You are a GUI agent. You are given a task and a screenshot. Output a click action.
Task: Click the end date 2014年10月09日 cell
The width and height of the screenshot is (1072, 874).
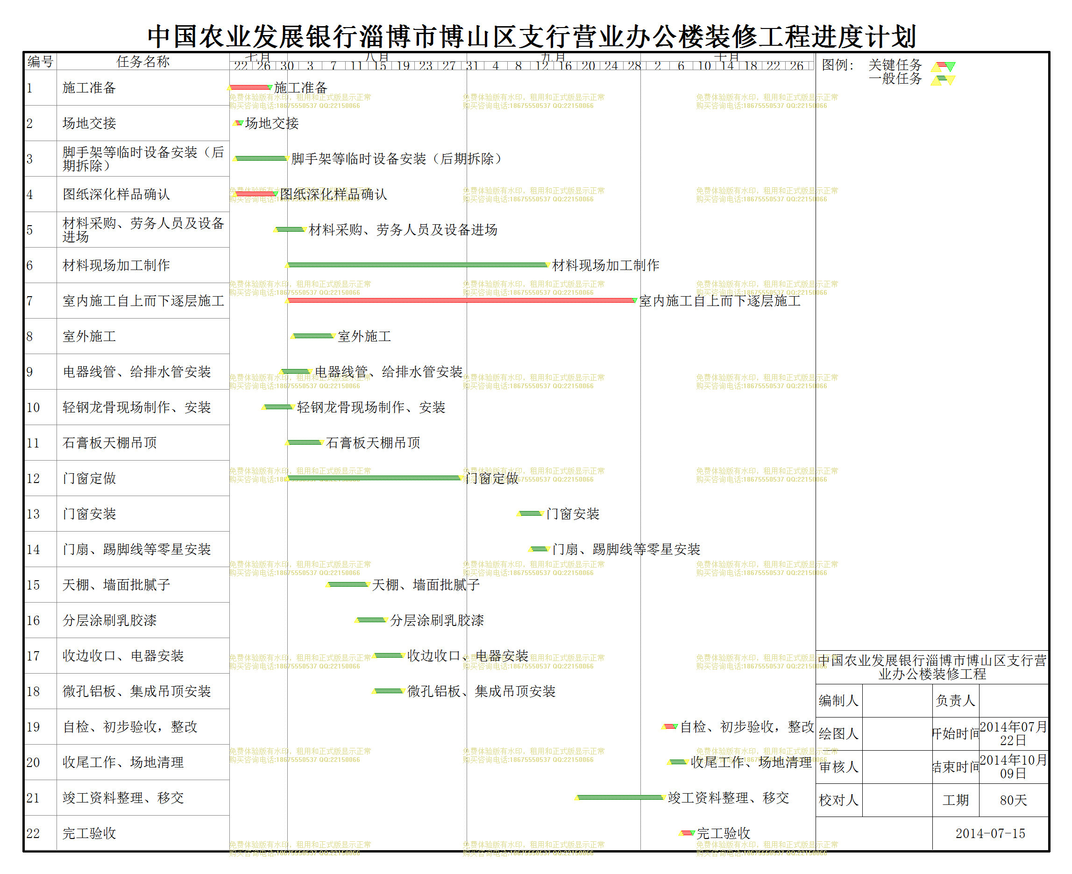1013,767
